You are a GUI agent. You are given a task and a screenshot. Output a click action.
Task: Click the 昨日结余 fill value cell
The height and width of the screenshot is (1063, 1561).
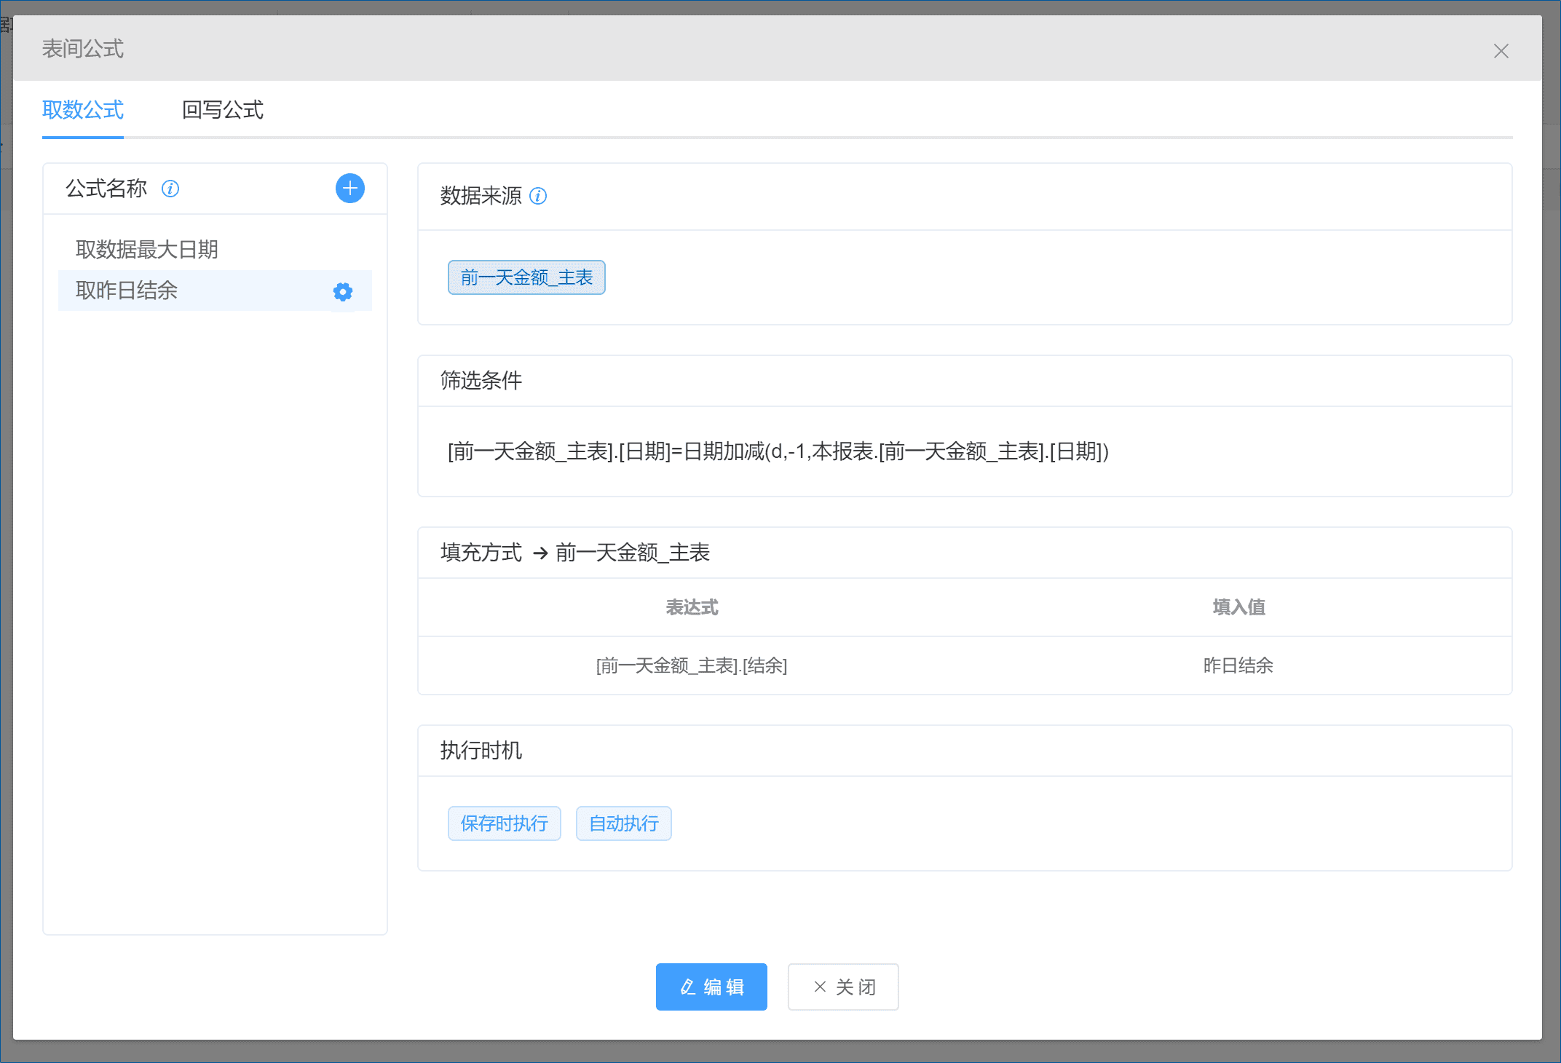[x=1238, y=665]
